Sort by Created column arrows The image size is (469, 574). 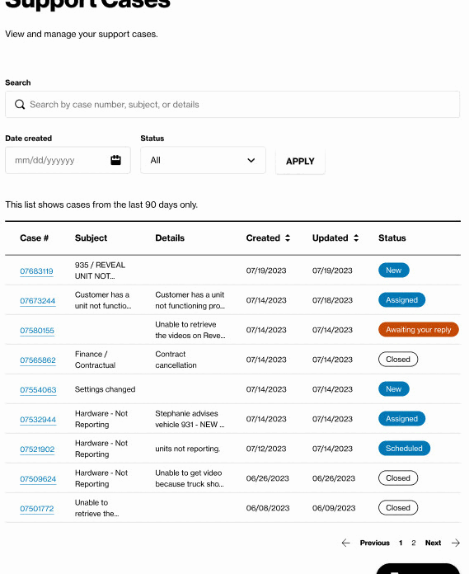point(288,238)
